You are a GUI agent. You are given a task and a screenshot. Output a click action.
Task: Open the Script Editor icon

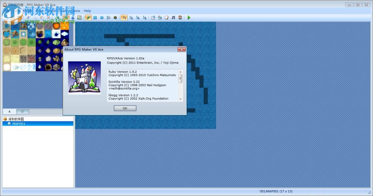pyautogui.click(x=166, y=17)
